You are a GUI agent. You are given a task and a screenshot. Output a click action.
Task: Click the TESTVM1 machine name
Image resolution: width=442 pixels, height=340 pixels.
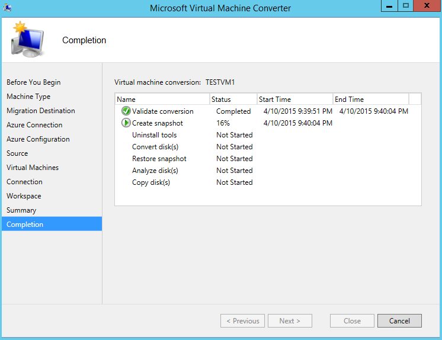(x=220, y=82)
